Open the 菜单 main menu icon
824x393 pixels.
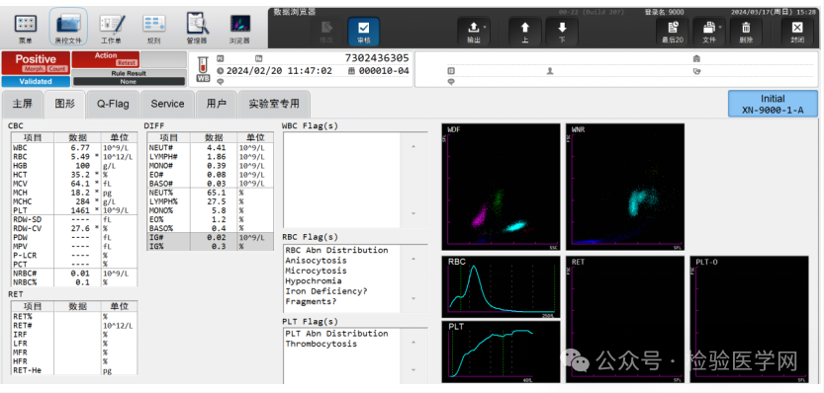tap(26, 28)
